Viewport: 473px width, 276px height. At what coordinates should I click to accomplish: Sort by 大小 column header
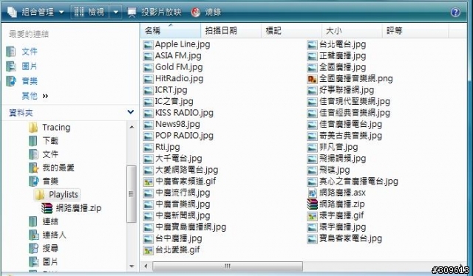click(x=352, y=30)
